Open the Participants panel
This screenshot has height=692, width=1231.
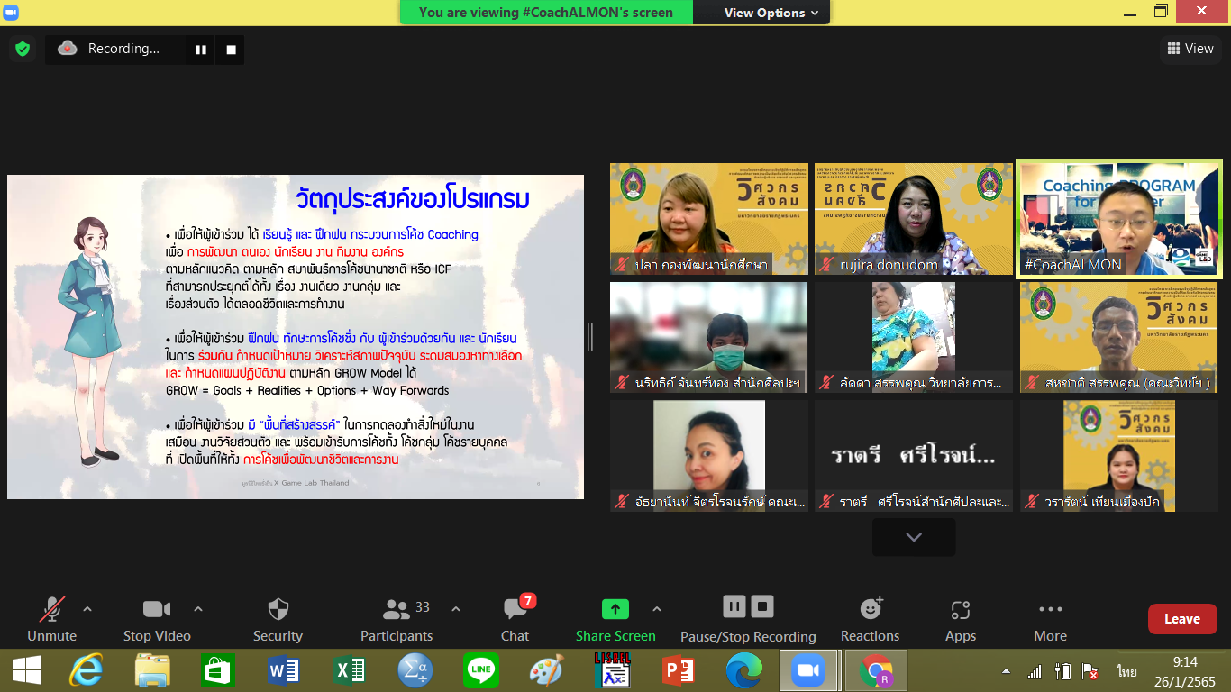(397, 619)
